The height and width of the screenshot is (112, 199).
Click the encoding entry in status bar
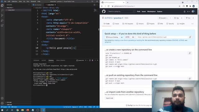pyautogui.click(x=81, y=107)
